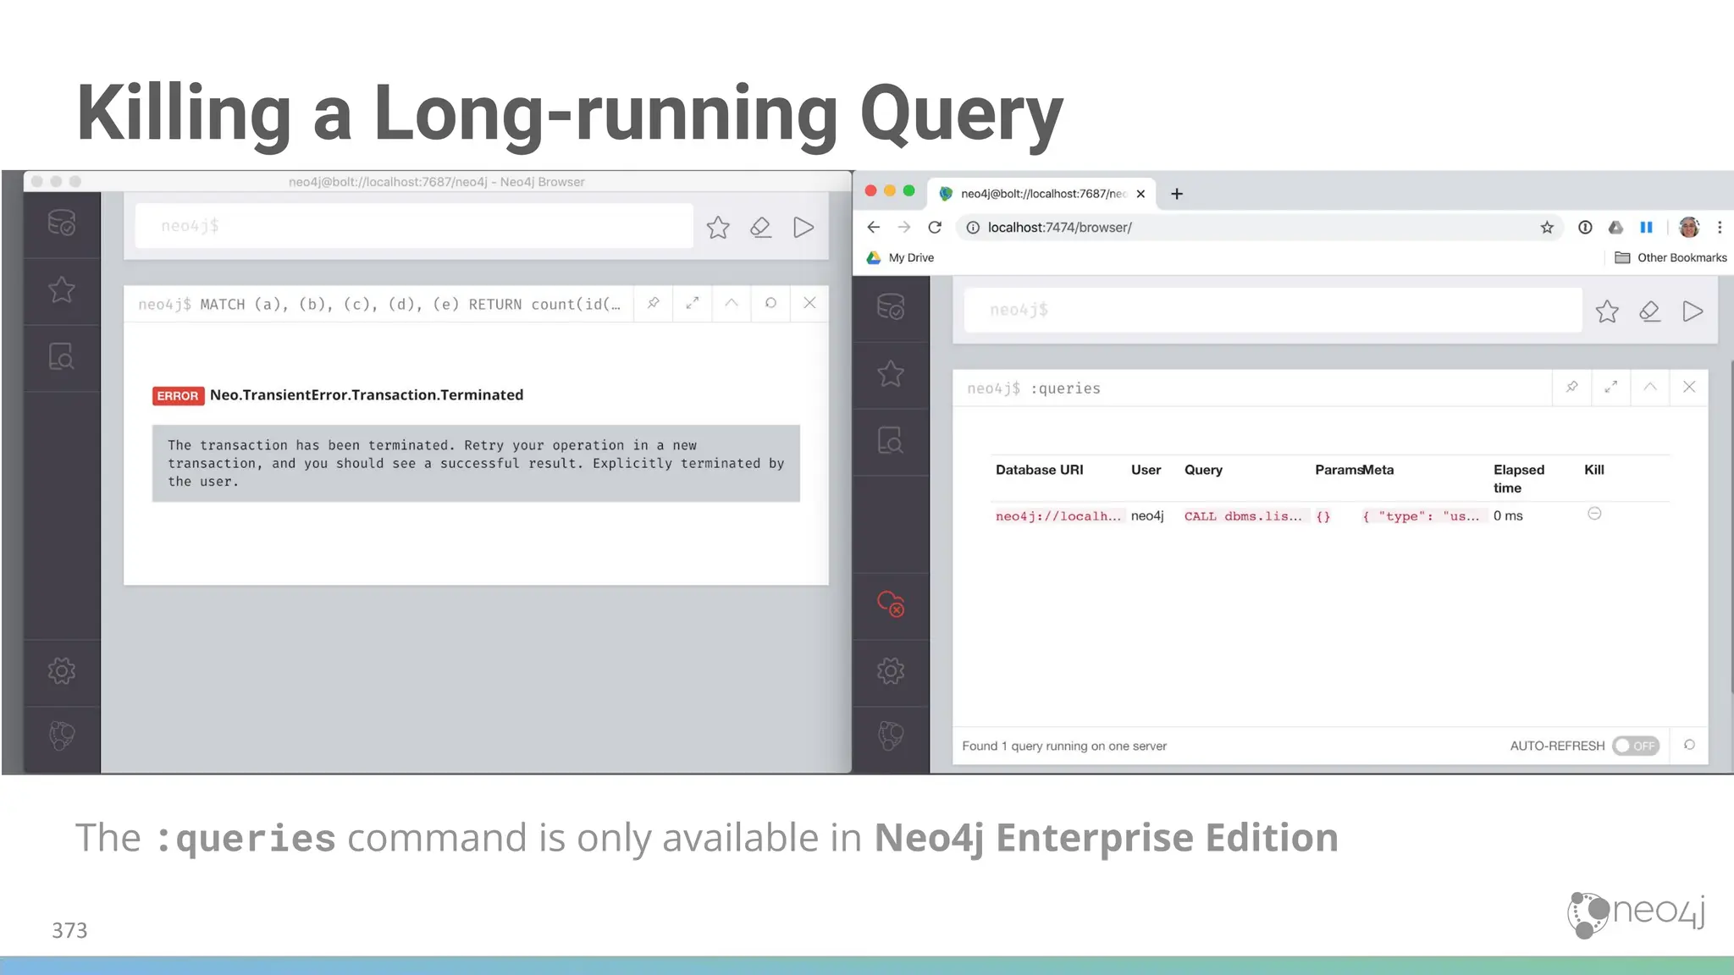The height and width of the screenshot is (975, 1734).
Task: Click Found 1 query running status text
Action: click(1064, 746)
